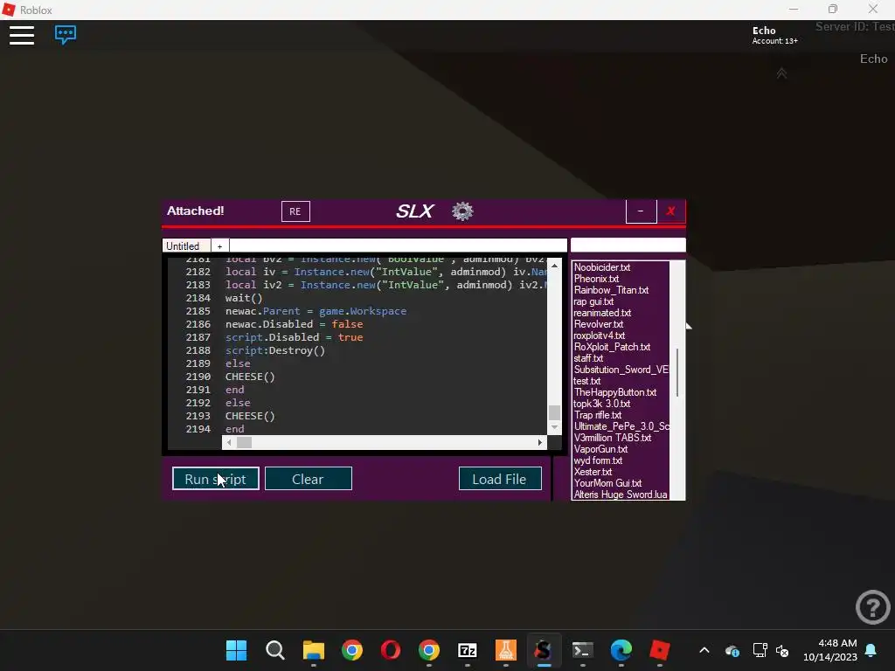Click editor vertical scrollbar down arrow
Image resolution: width=895 pixels, height=671 pixels.
[x=554, y=427]
